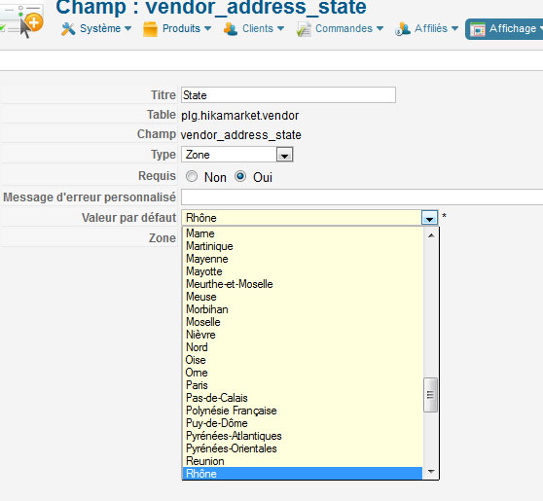543x501 pixels.
Task: Click the checklist icon beside Commandes
Action: click(x=304, y=29)
